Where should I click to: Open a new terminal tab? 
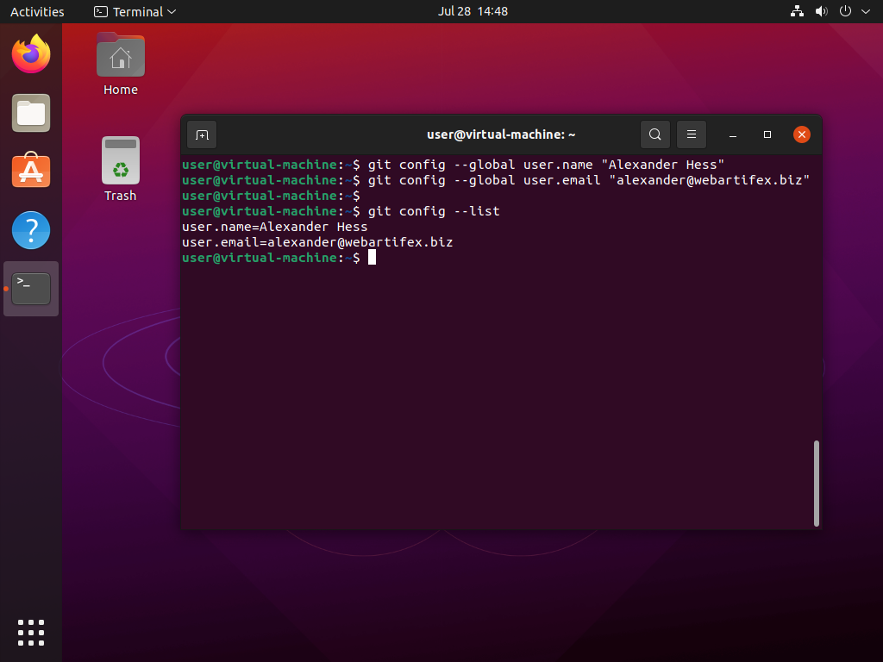pyautogui.click(x=202, y=134)
